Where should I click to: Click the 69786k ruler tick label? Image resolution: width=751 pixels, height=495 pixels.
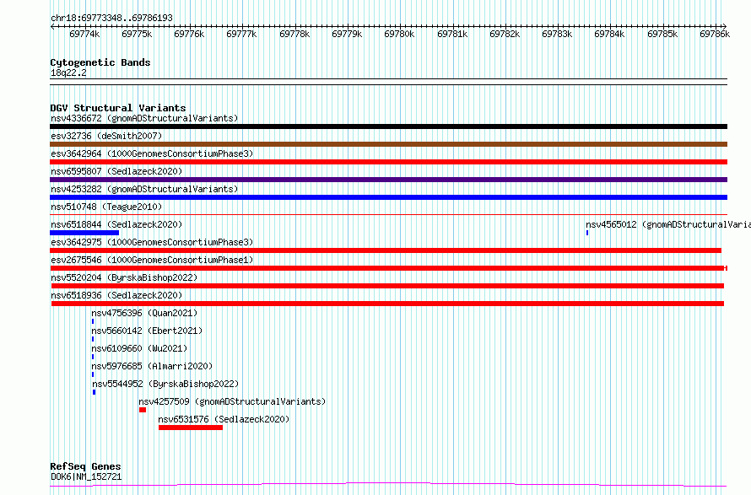tap(715, 34)
